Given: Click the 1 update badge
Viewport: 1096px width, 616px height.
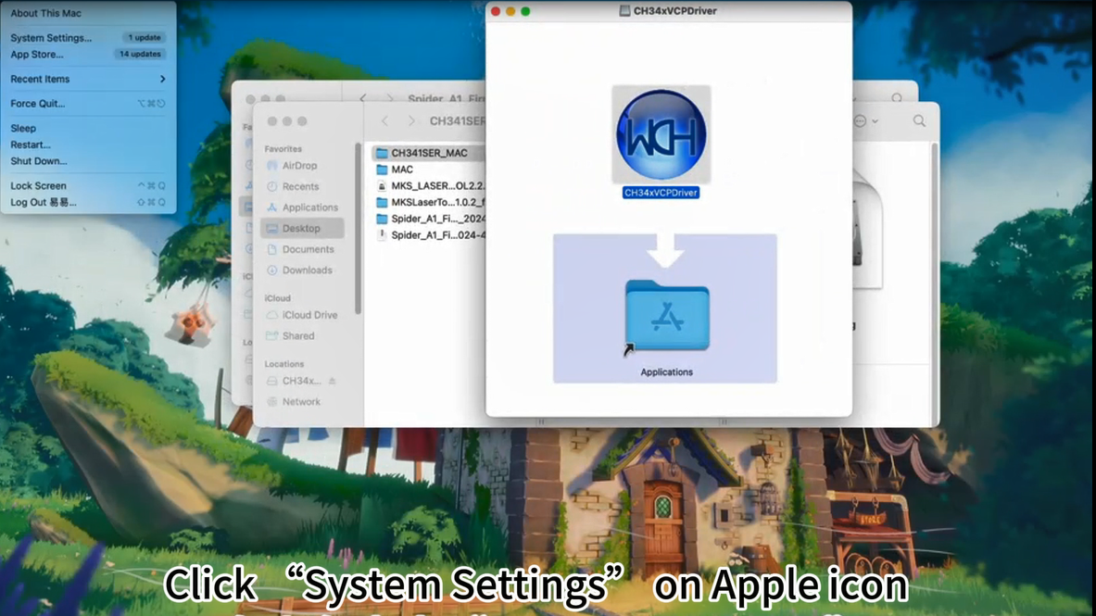Looking at the screenshot, I should point(145,38).
